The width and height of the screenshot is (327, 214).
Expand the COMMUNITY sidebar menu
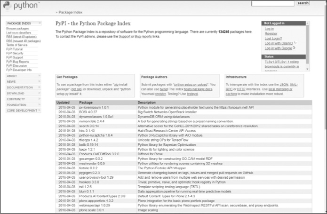point(24,99)
